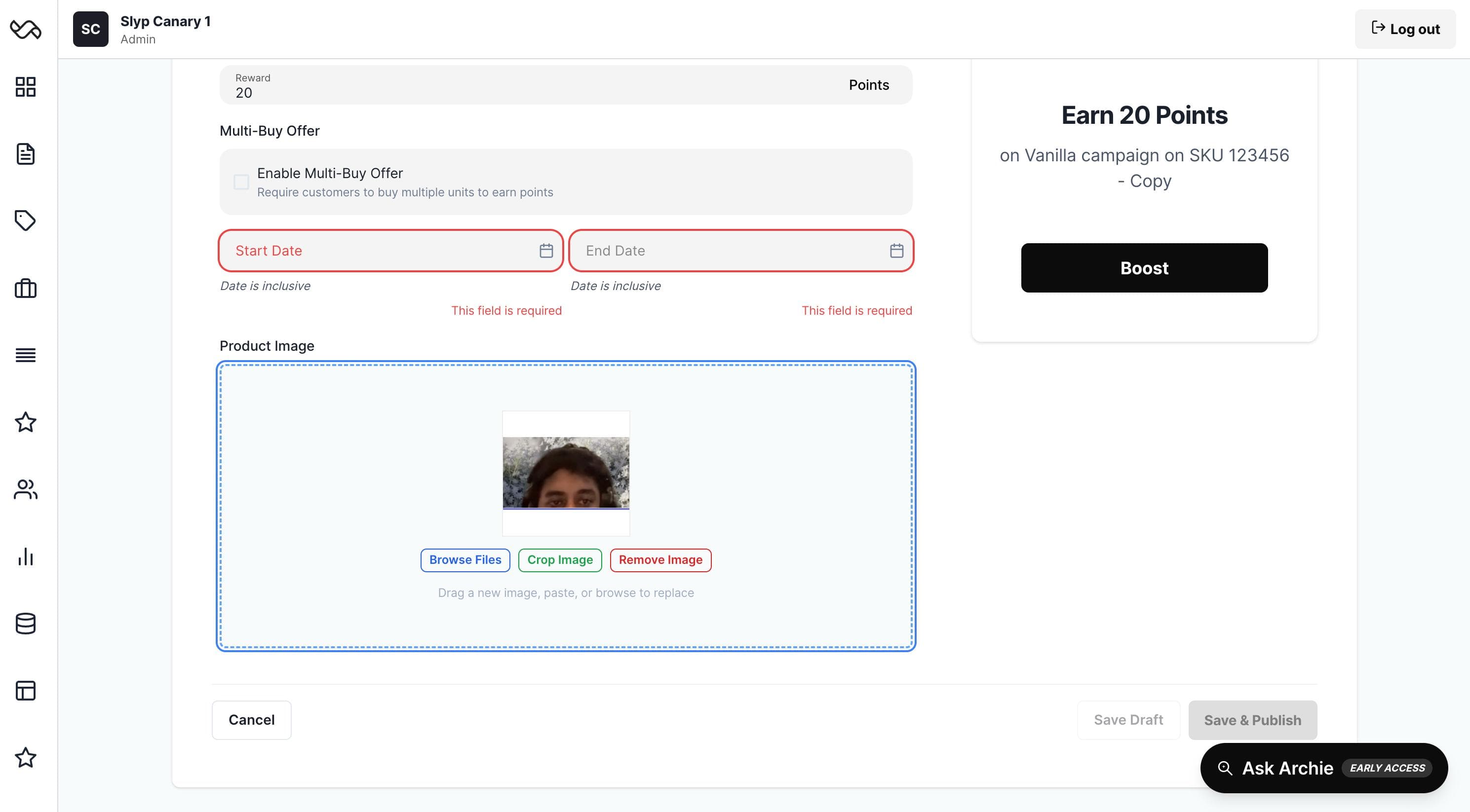Click the Product Image label
This screenshot has height=812, width=1470.
[267, 346]
